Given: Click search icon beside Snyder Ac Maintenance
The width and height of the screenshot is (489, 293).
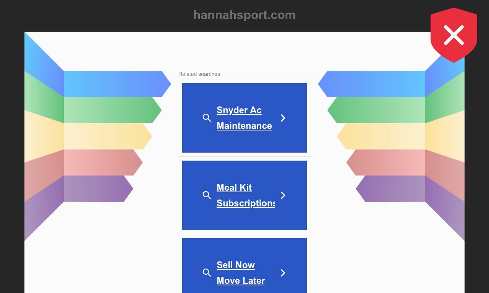Looking at the screenshot, I should point(207,118).
